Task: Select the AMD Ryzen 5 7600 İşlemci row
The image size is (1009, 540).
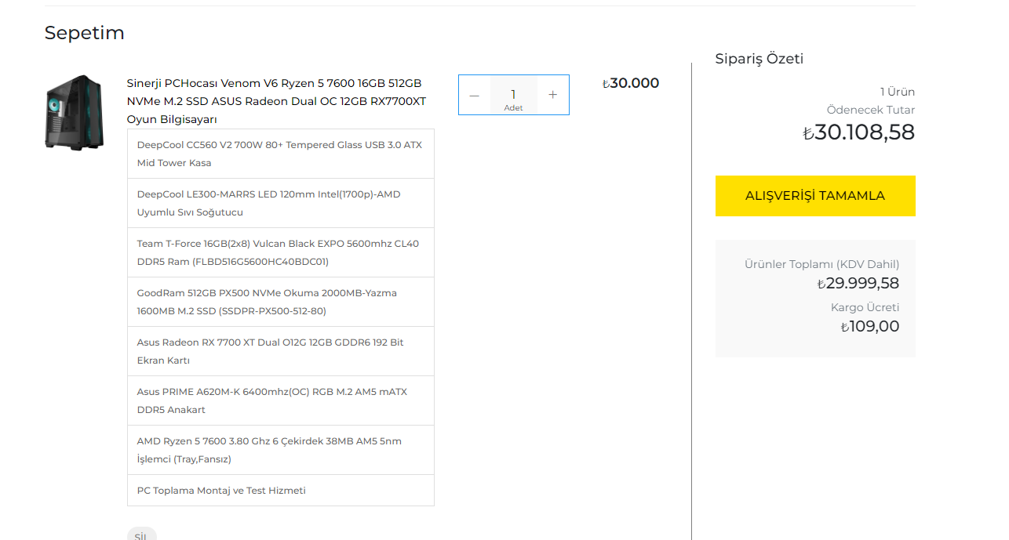Action: 281,450
